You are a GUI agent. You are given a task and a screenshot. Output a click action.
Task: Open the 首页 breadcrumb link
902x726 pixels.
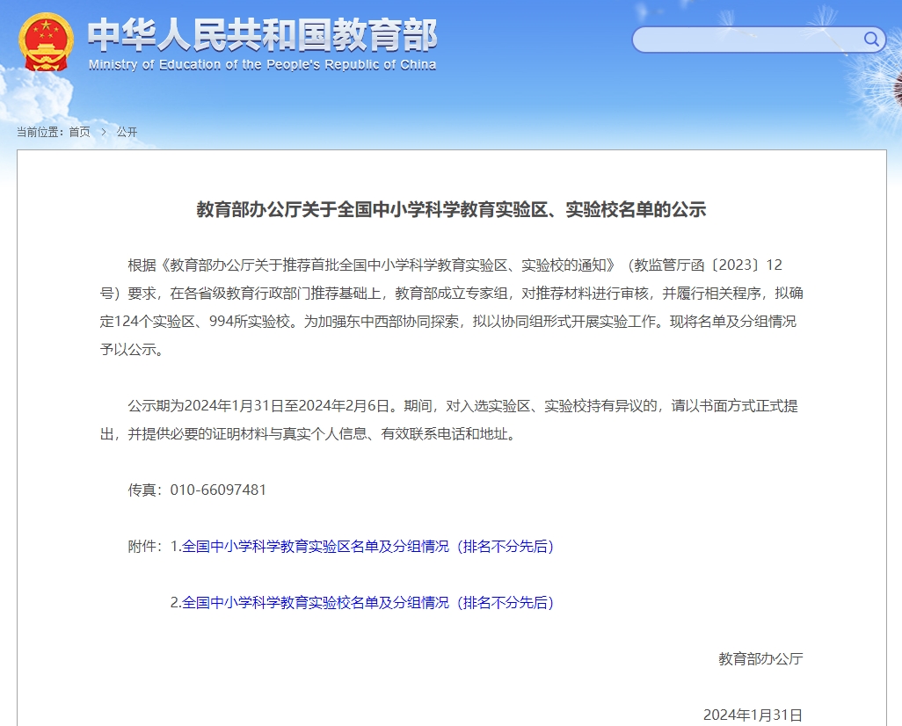pos(79,132)
